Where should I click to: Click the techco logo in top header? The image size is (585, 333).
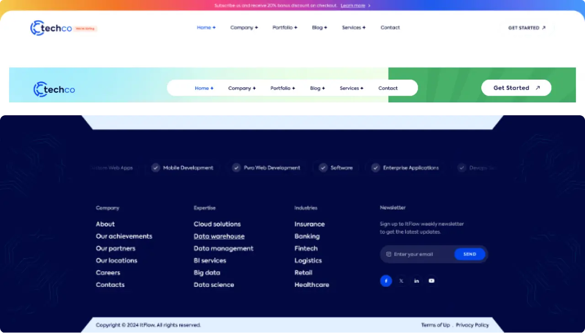[51, 28]
